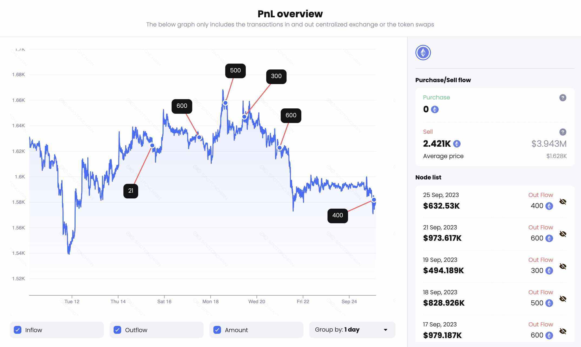581x347 pixels.
Task: Open the Purchase help question mark
Action: coord(563,98)
